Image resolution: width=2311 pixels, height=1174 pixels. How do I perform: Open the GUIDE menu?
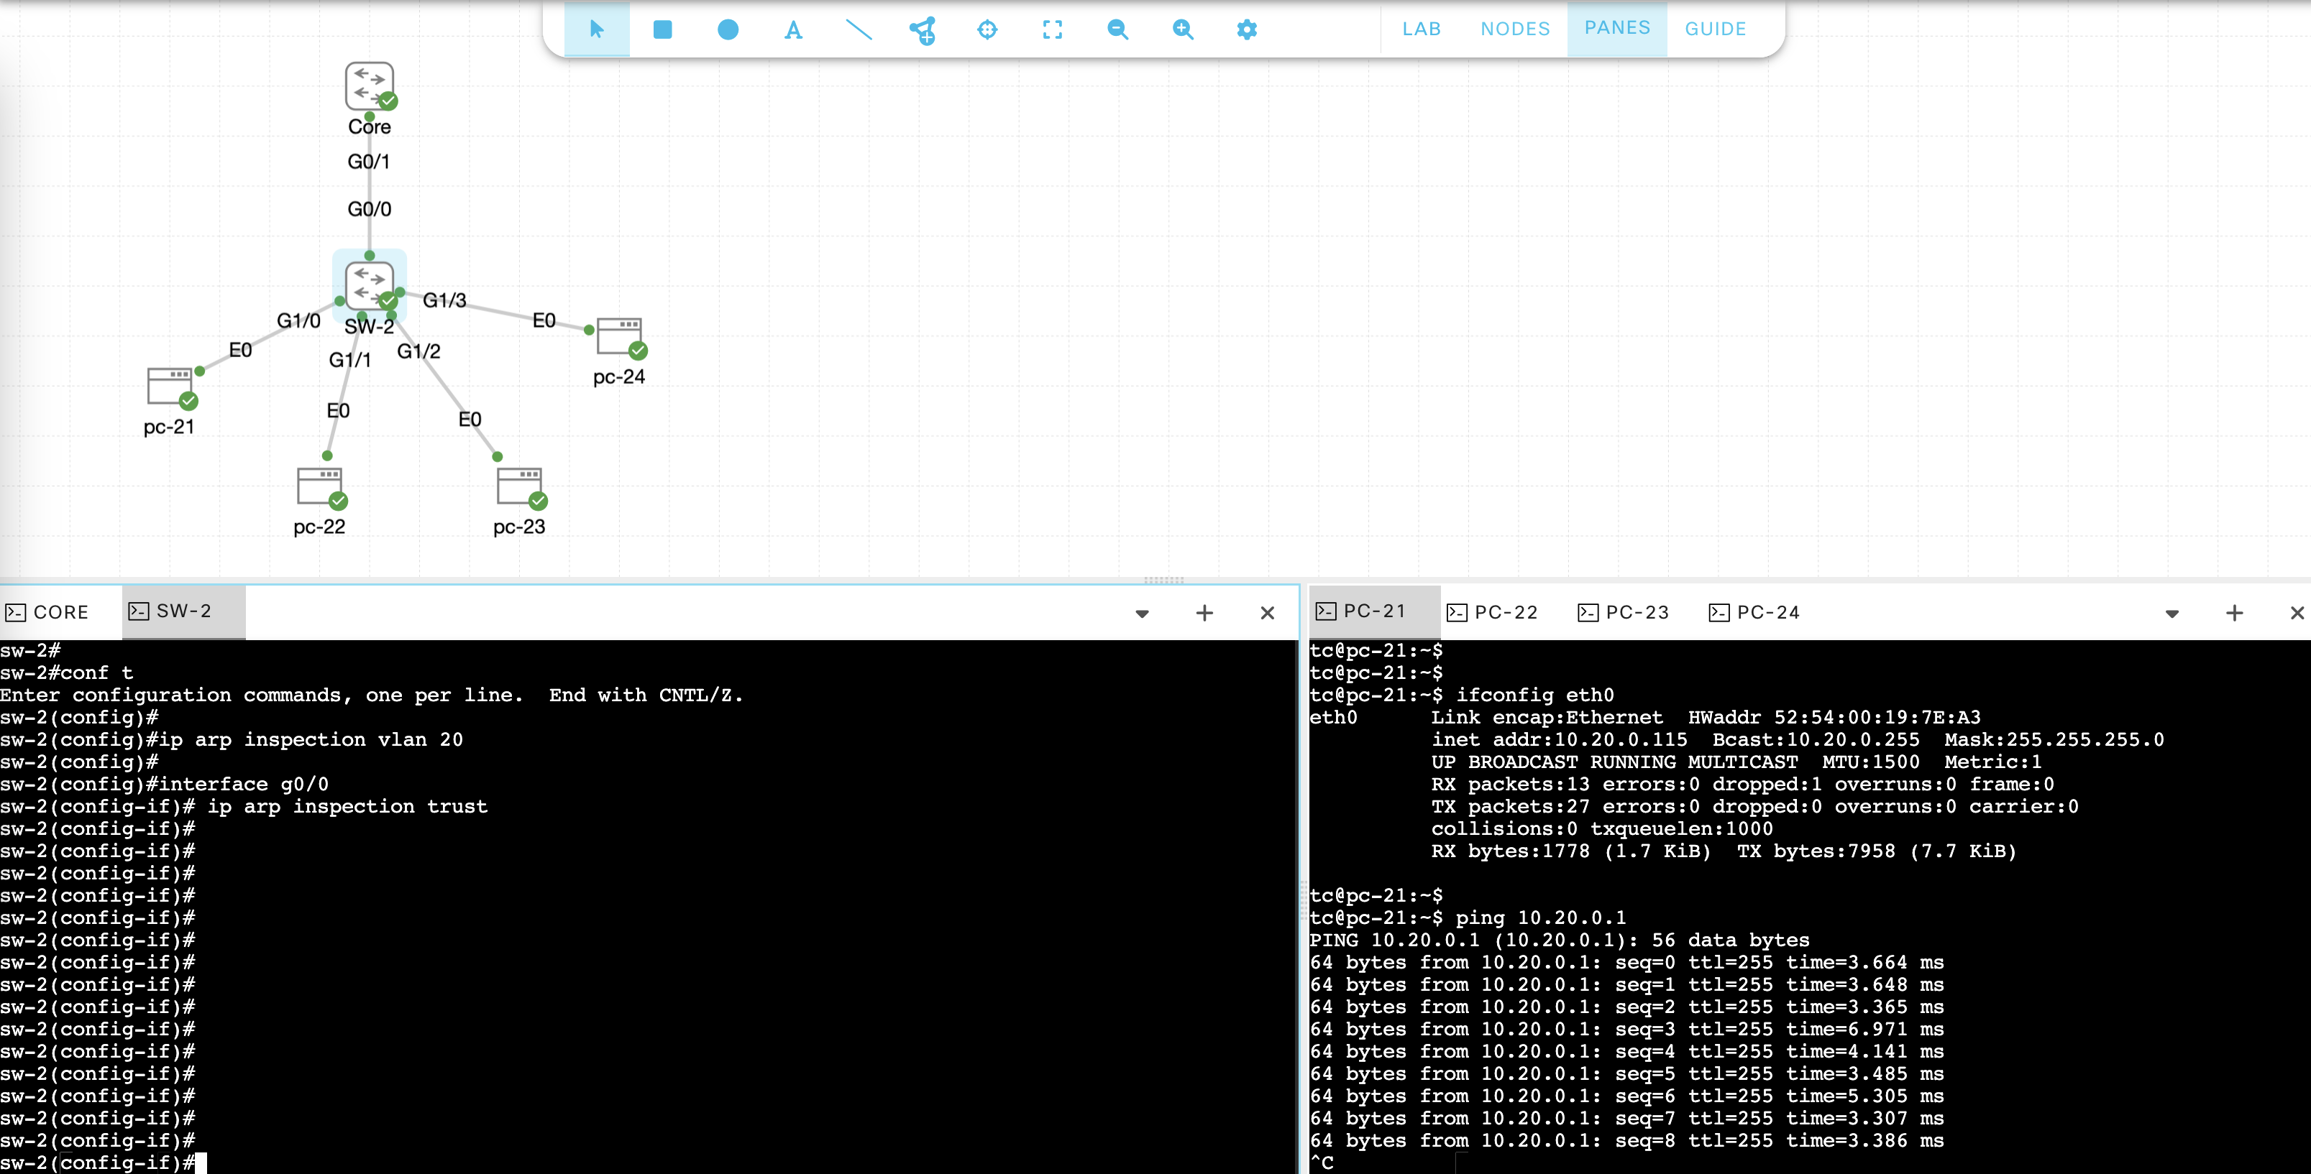(x=1714, y=29)
